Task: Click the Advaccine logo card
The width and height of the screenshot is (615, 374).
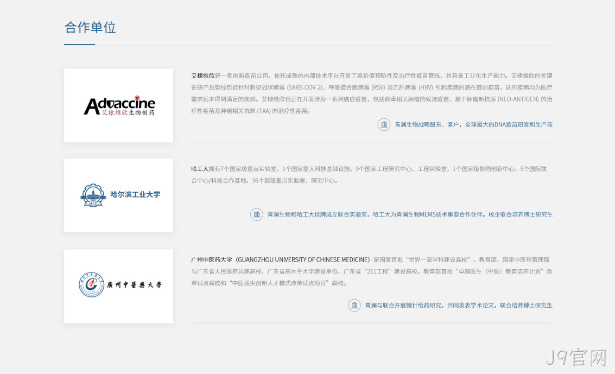Action: 118,105
